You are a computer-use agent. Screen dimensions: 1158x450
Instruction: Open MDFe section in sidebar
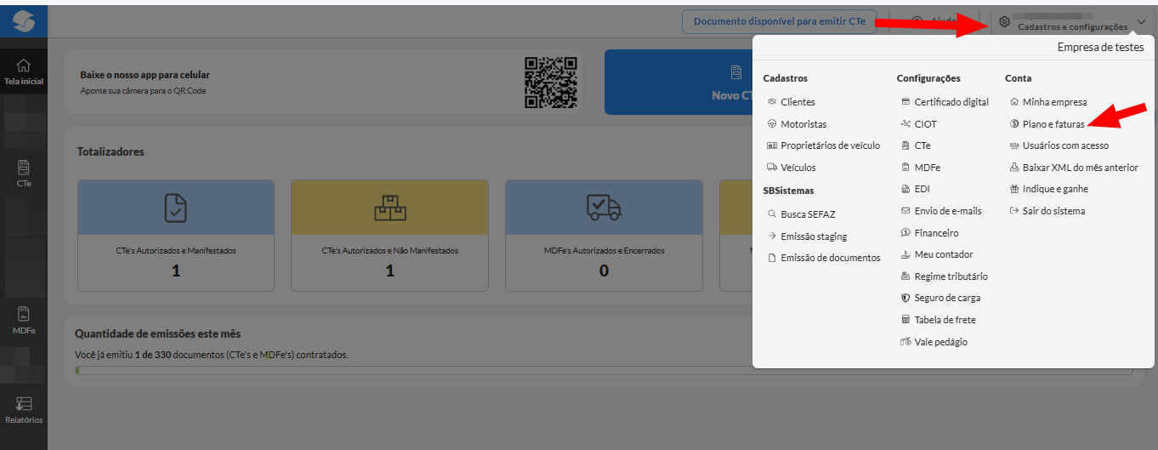pos(24,320)
